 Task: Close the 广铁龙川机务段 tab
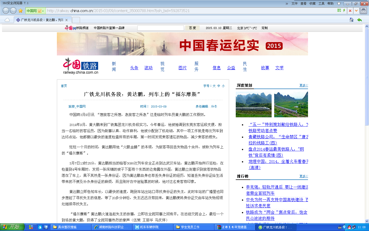pos(67,20)
